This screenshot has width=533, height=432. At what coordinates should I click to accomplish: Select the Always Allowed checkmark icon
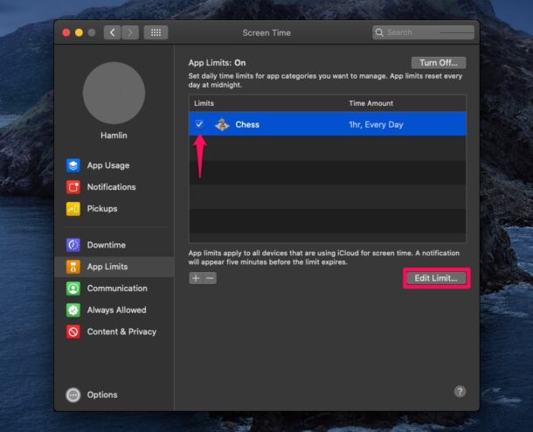pos(73,310)
